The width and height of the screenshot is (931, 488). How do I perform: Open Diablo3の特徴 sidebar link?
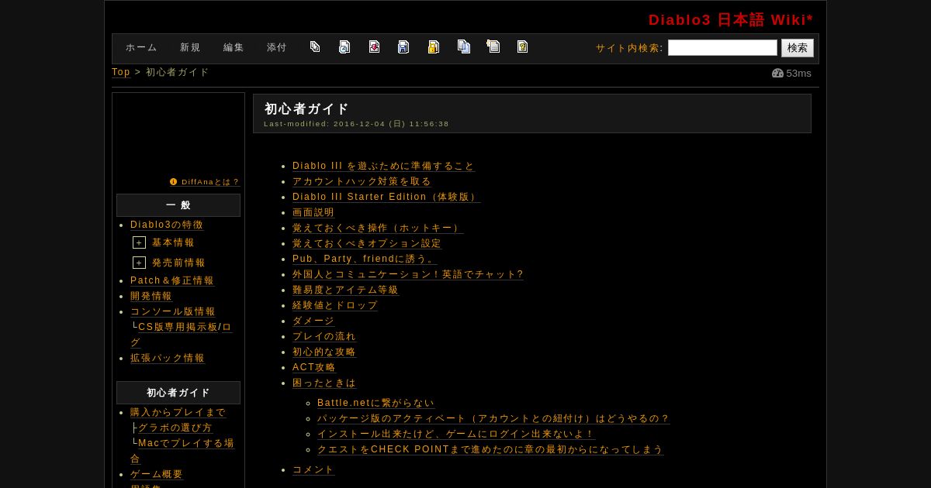pyautogui.click(x=167, y=225)
